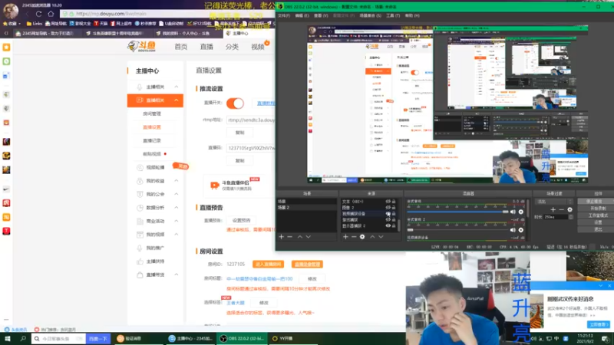Move the scene down with the arrow icon
614x345 pixels.
tap(309, 237)
